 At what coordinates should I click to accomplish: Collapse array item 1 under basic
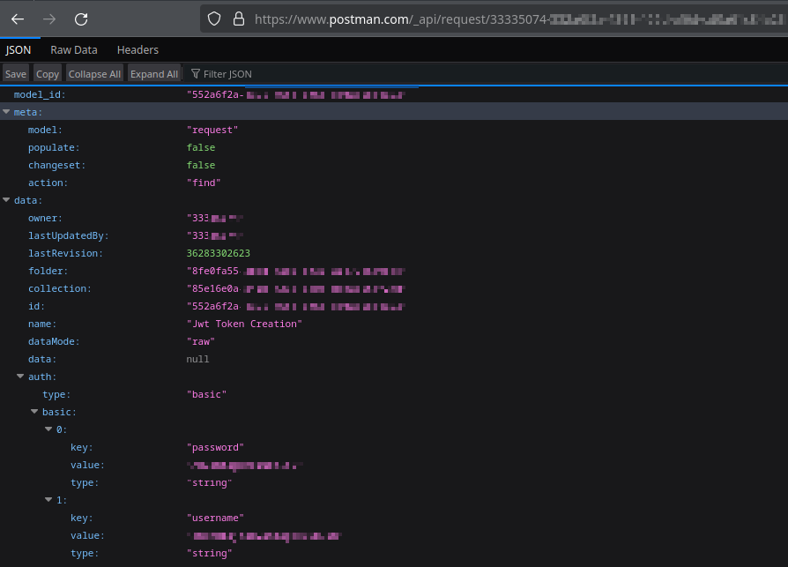(49, 500)
